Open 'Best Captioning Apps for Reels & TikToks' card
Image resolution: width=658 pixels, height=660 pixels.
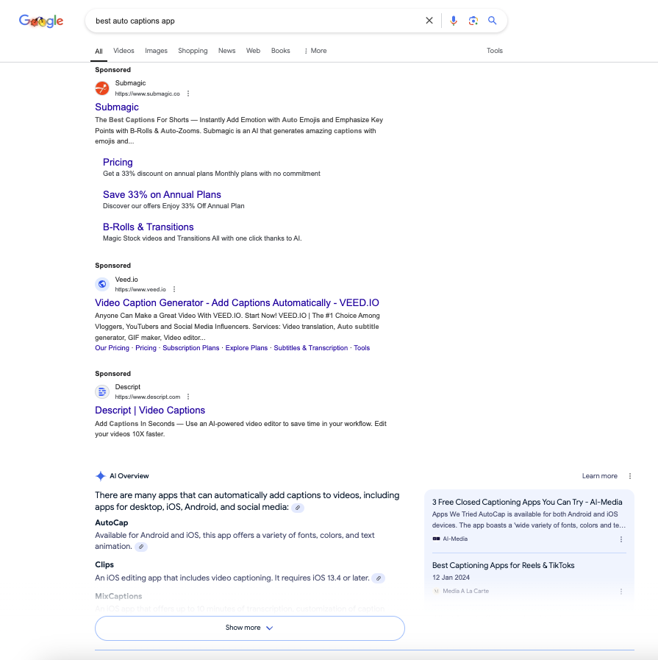pyautogui.click(x=504, y=565)
